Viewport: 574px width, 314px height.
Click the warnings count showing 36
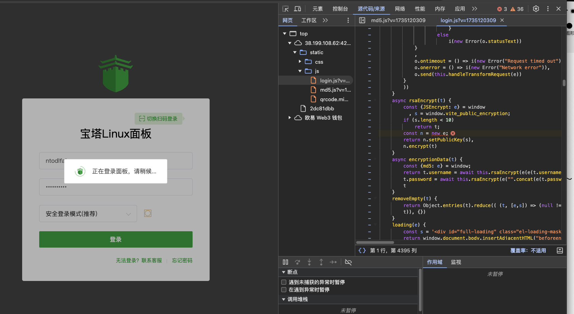point(517,9)
